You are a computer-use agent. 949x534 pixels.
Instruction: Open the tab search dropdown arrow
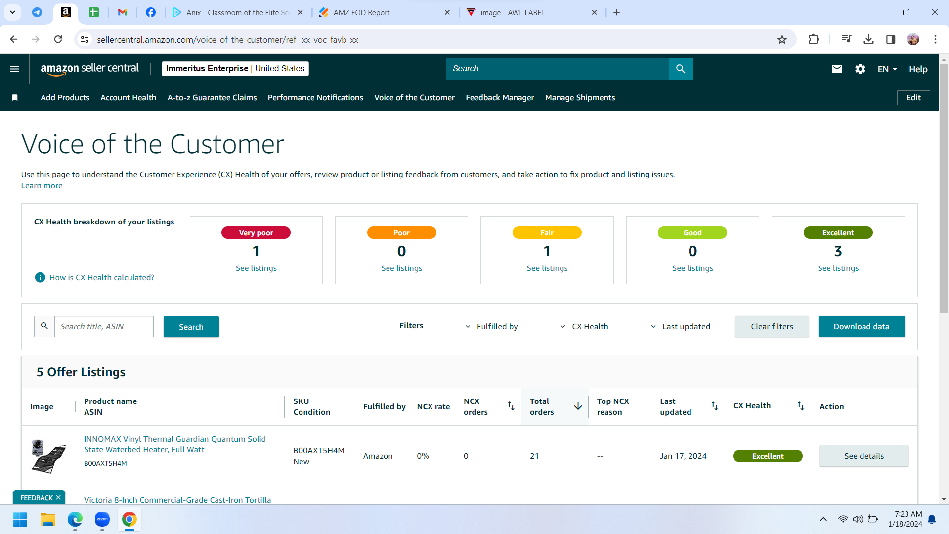(x=13, y=12)
